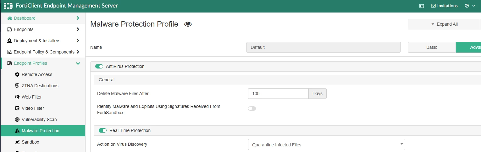Collapse the Endpoint Profiles chevron
481x152 pixels.
click(x=78, y=63)
